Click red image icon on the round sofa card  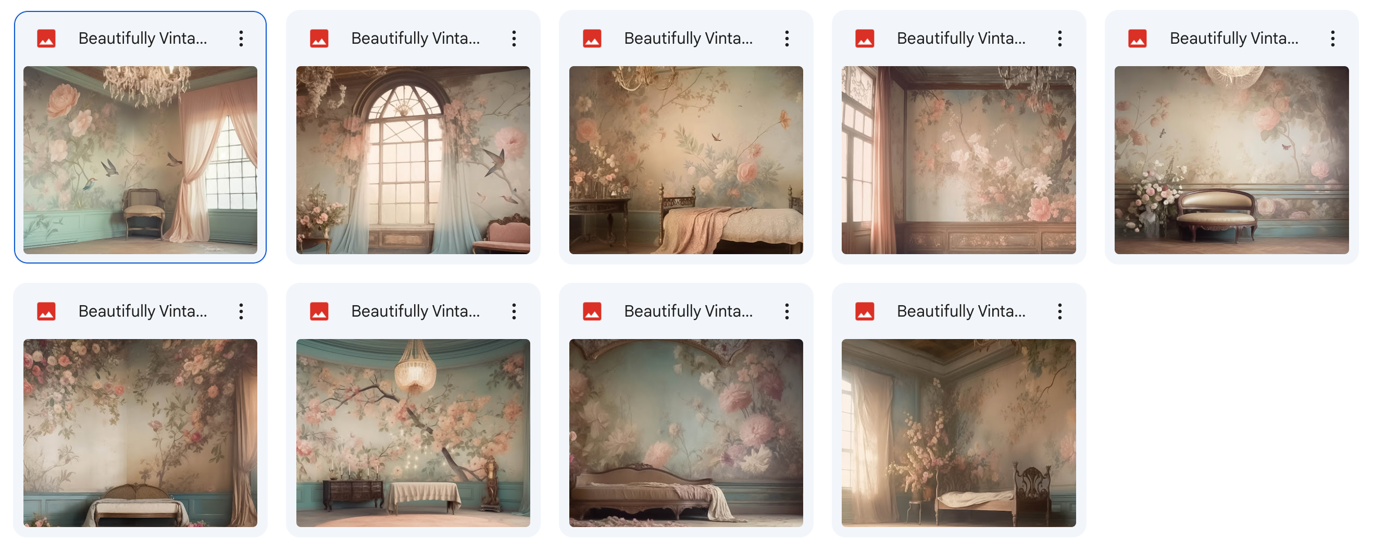pyautogui.click(x=1138, y=39)
